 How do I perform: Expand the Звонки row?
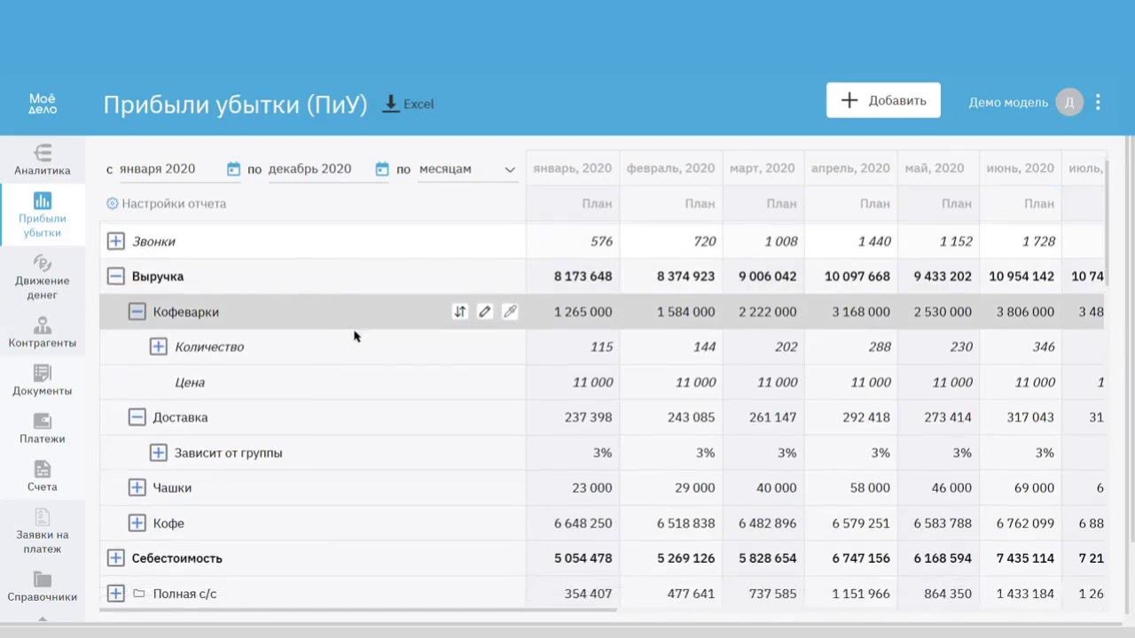(115, 241)
